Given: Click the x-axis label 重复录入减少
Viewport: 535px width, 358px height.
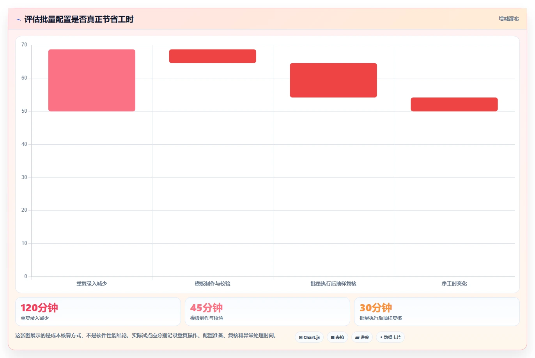Looking at the screenshot, I should [92, 284].
